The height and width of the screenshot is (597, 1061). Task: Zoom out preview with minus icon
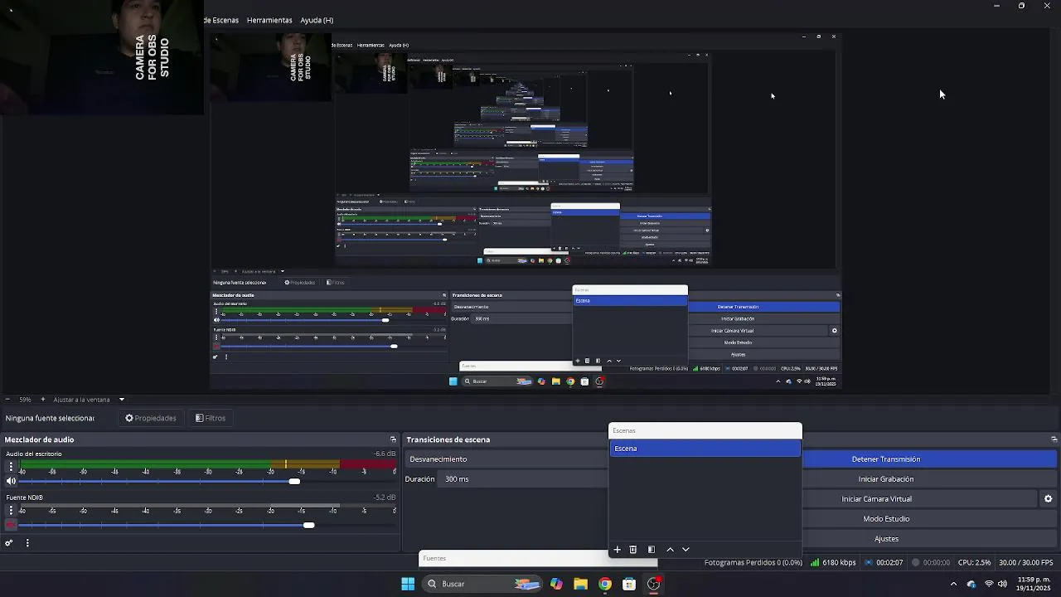(7, 400)
